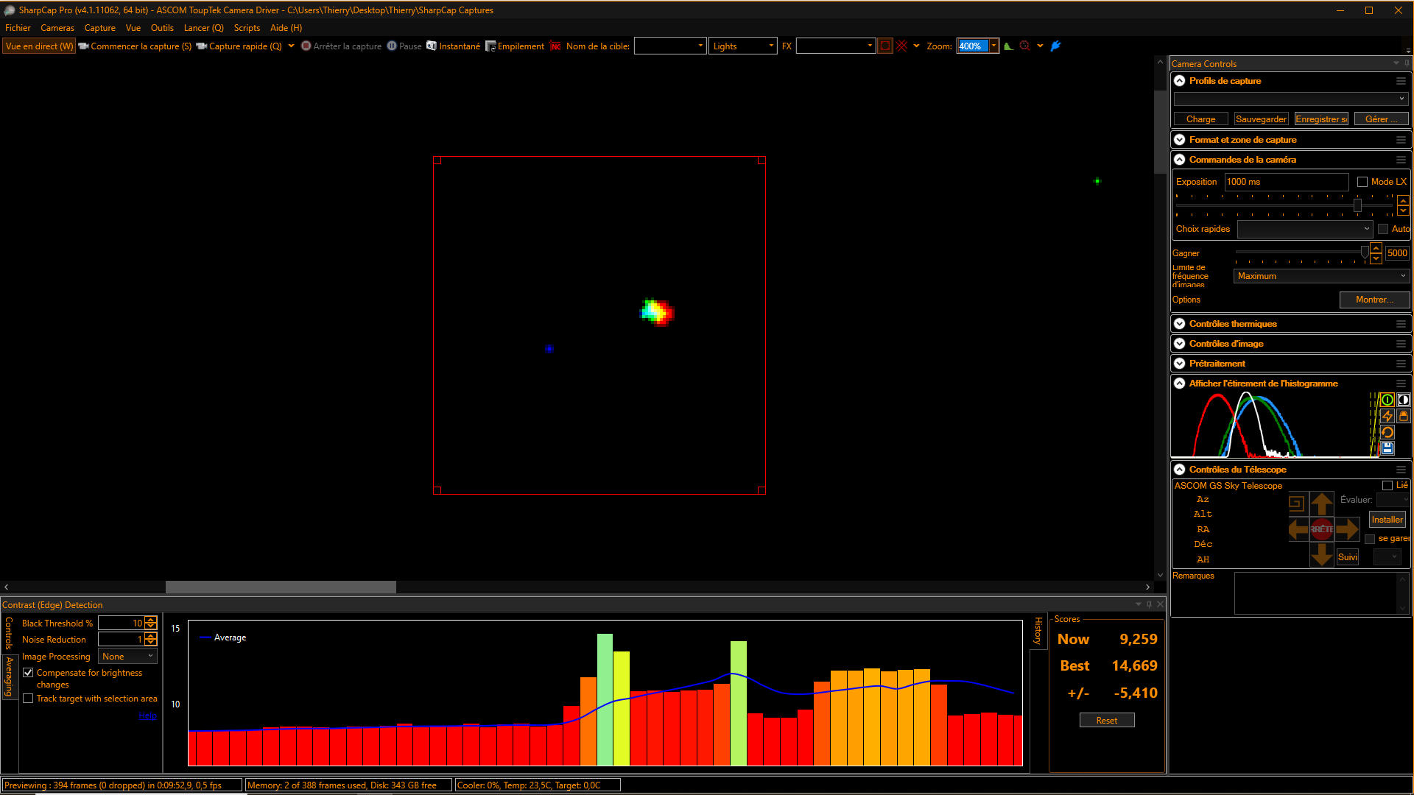Click the Exposition 1000 ms input field
Image resolution: width=1414 pixels, height=795 pixels.
click(x=1286, y=182)
